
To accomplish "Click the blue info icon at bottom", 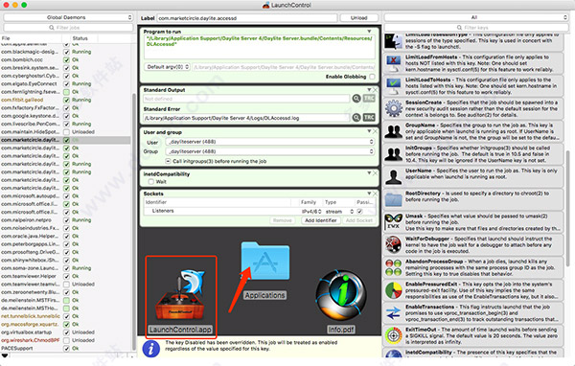I will tap(150, 348).
